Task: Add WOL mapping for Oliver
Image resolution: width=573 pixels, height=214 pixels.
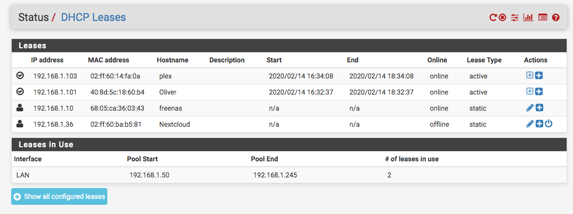Action: tap(539, 92)
